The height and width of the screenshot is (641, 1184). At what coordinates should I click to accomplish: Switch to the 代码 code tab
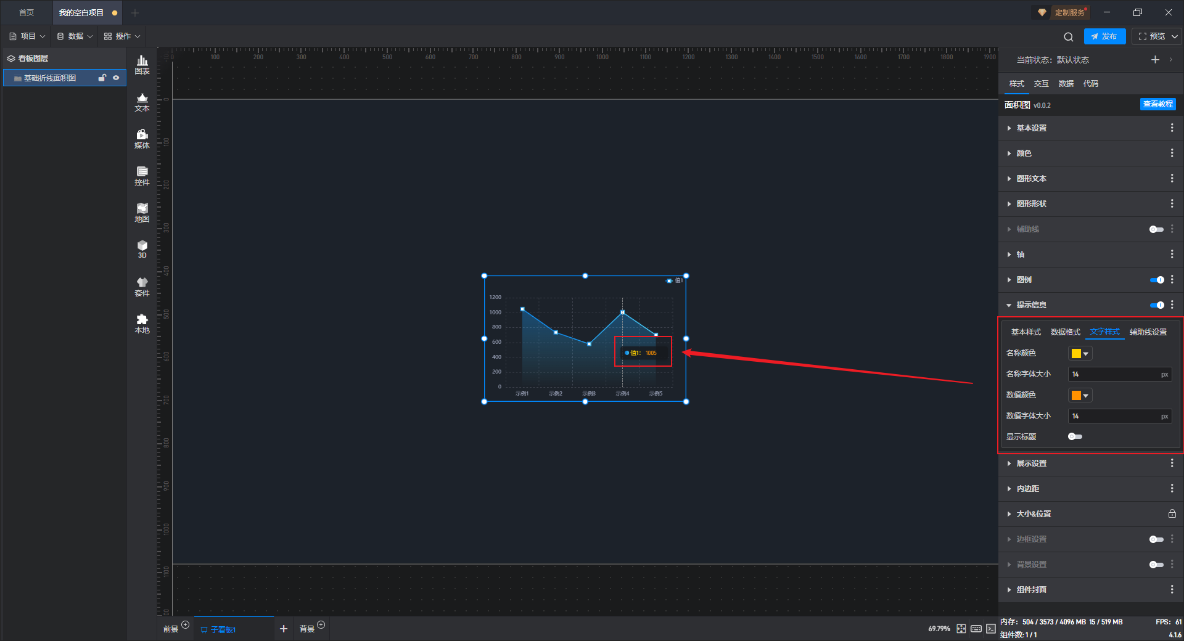pyautogui.click(x=1091, y=84)
